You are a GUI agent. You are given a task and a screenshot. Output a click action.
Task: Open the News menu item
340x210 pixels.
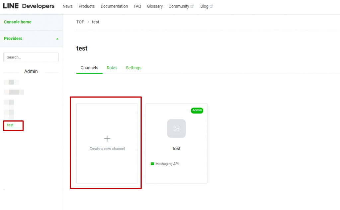[x=67, y=6]
